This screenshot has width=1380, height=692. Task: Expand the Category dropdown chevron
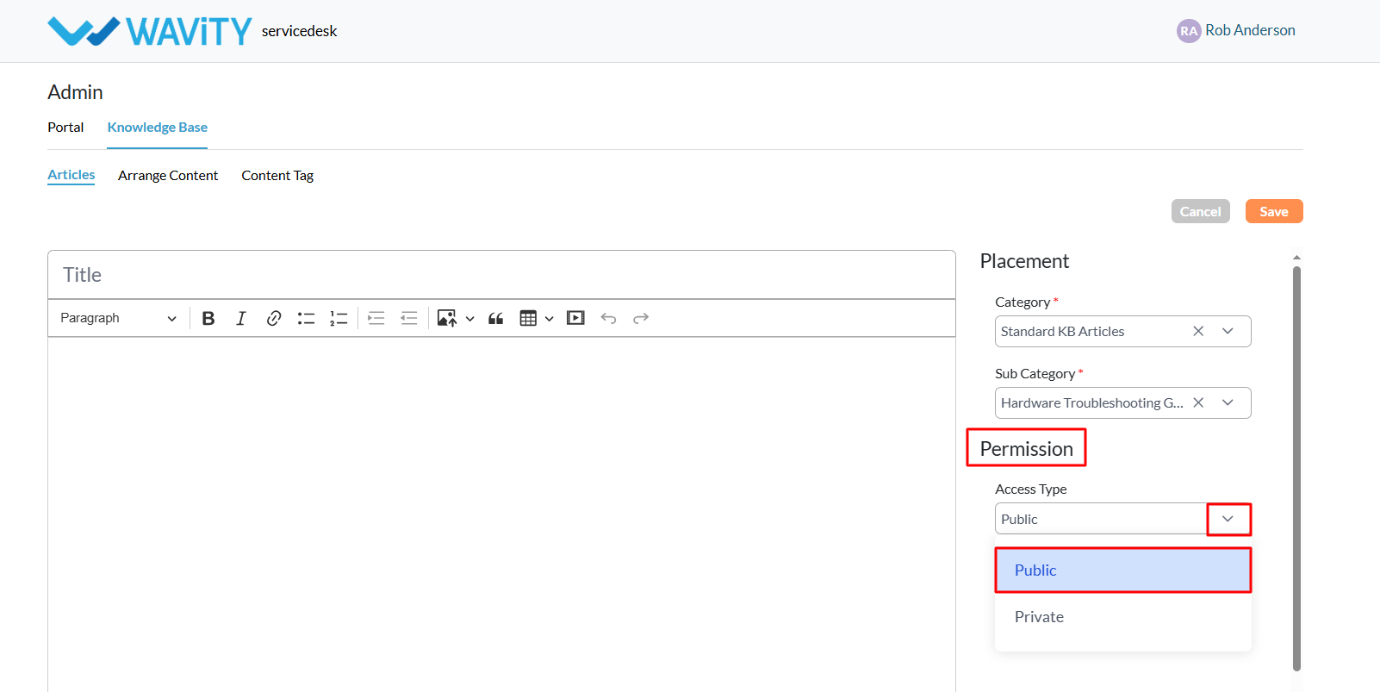coord(1228,331)
